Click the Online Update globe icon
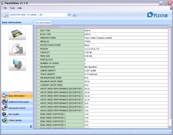The width and height of the screenshot is (173, 135). pos(5,120)
